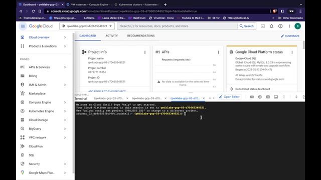Open APIs card options menu
The image size is (321, 180).
[219, 52]
